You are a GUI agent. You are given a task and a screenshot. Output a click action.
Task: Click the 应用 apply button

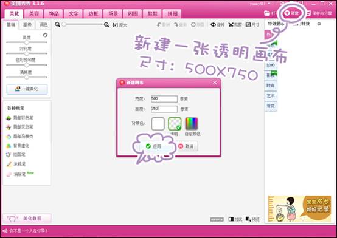pos(153,146)
